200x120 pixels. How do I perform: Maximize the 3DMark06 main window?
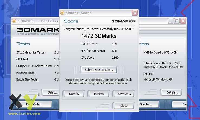point(177,21)
